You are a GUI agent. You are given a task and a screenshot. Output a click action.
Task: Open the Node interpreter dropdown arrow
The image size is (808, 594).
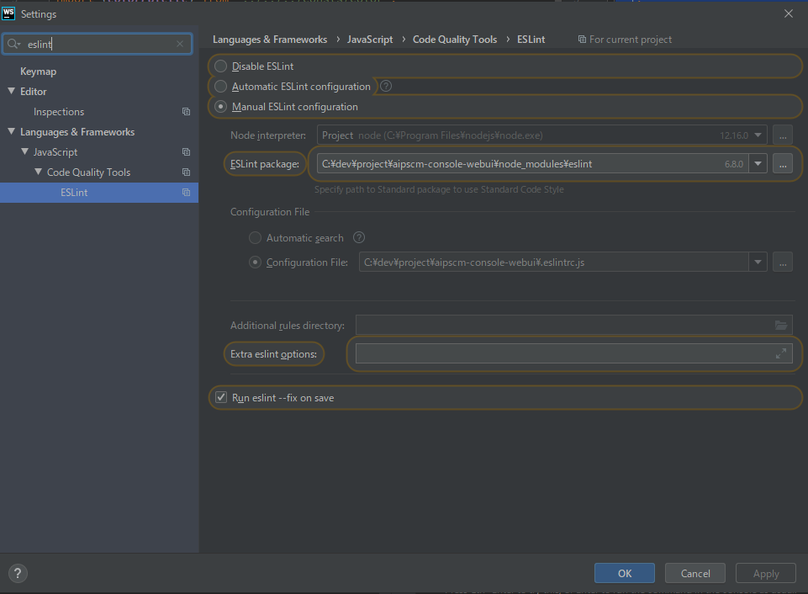click(758, 135)
